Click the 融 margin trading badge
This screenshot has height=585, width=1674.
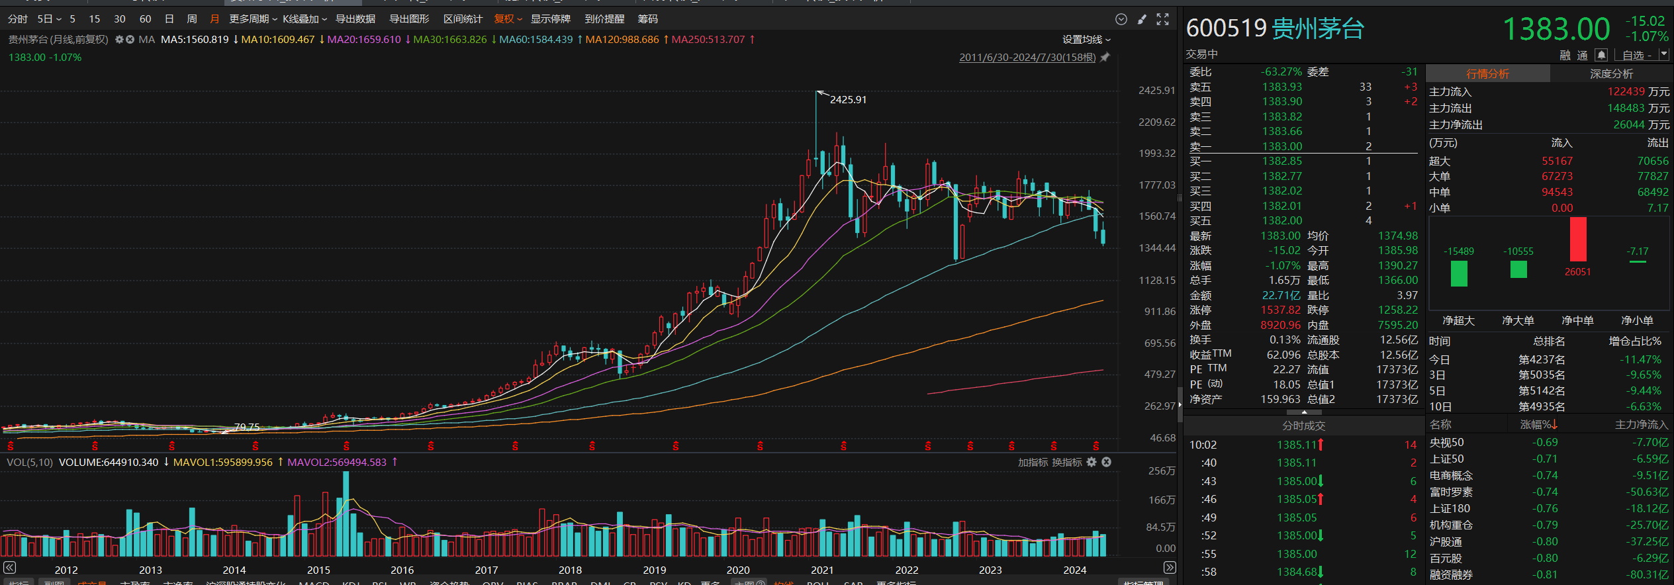[x=1565, y=56]
